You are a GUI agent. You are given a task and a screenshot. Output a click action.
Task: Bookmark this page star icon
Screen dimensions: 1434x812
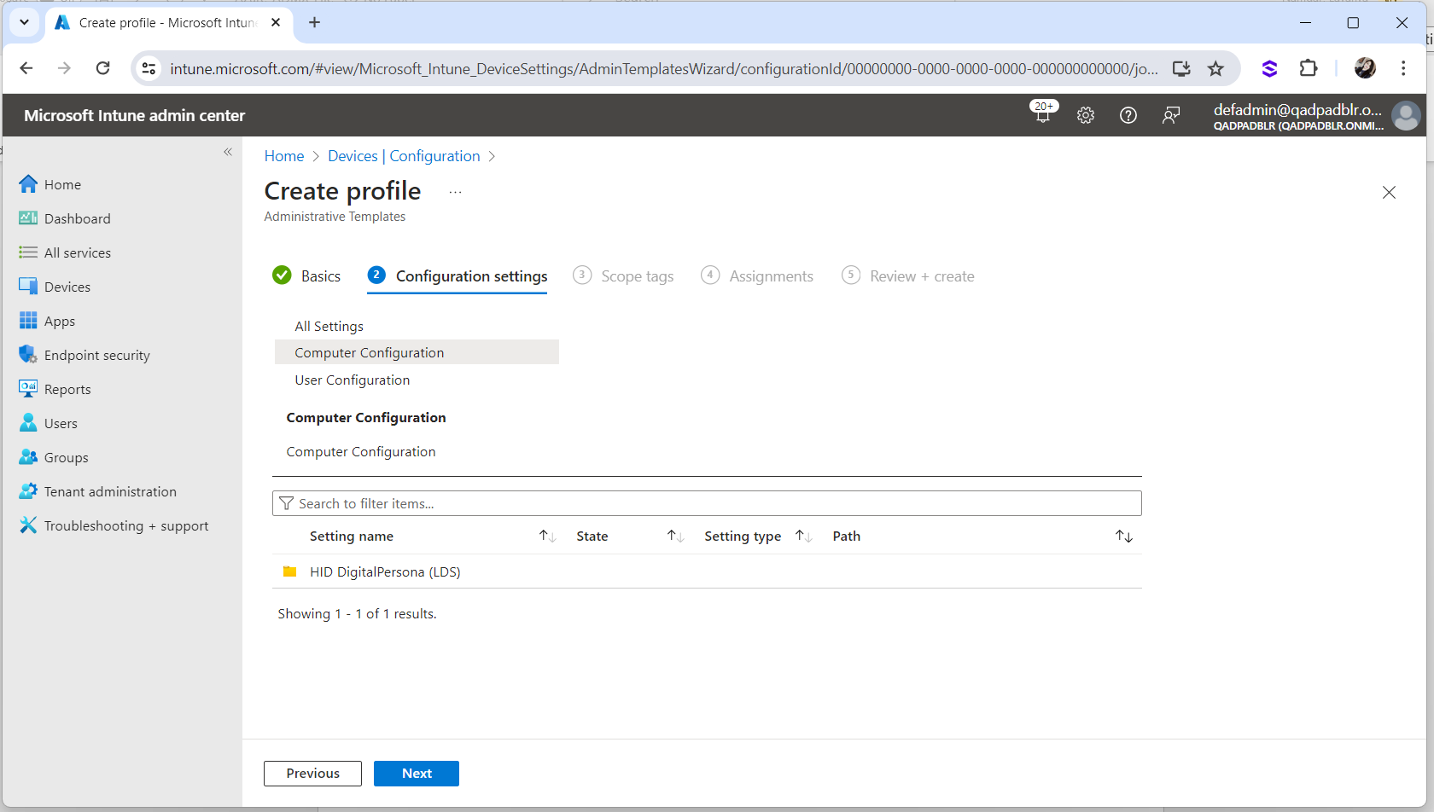coord(1215,68)
